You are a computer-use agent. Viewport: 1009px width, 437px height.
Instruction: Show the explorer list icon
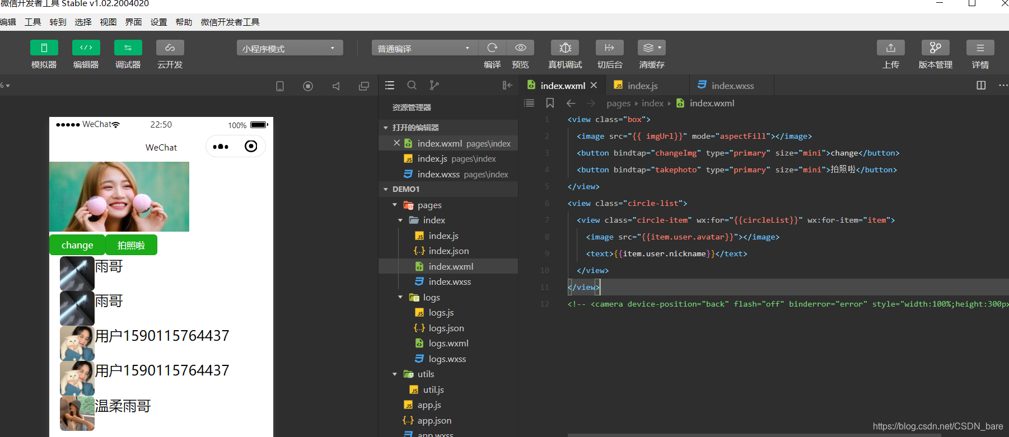(x=390, y=86)
